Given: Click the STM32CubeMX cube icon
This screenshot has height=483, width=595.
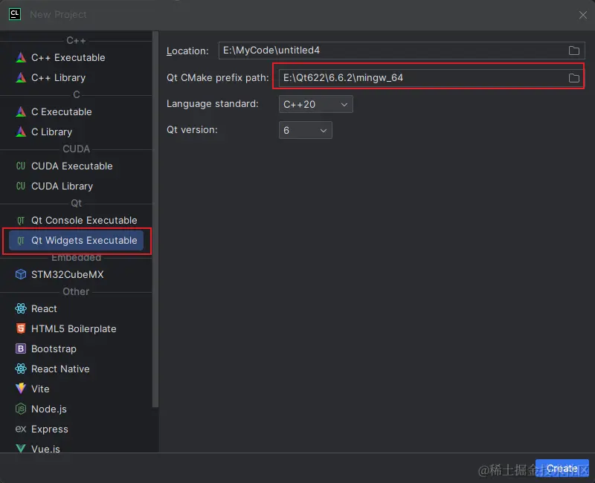Looking at the screenshot, I should pyautogui.click(x=21, y=274).
